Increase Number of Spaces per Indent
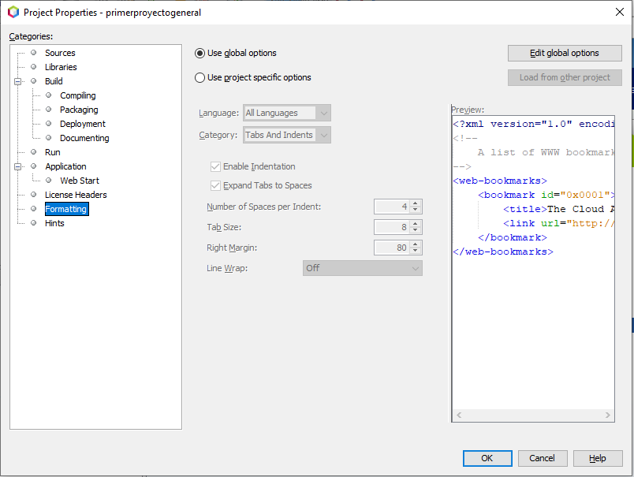 (416, 203)
